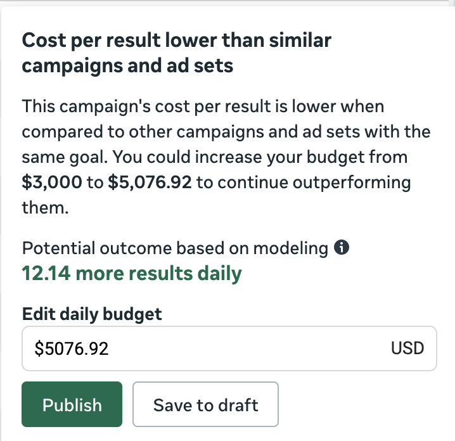
Task: Click the 'Edit daily budget' label
Action: pos(92,314)
